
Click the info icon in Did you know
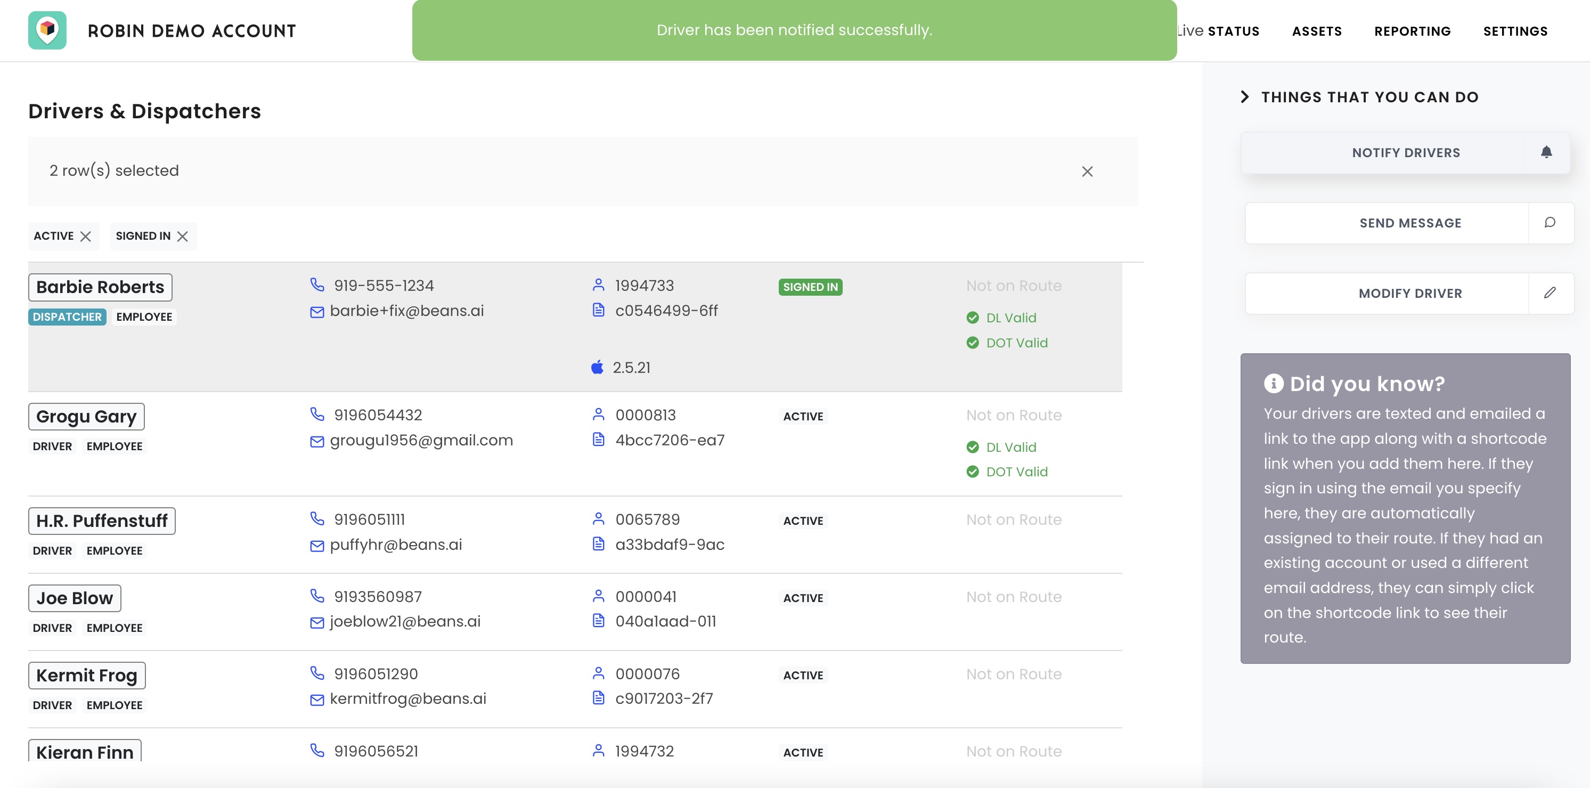[1274, 384]
